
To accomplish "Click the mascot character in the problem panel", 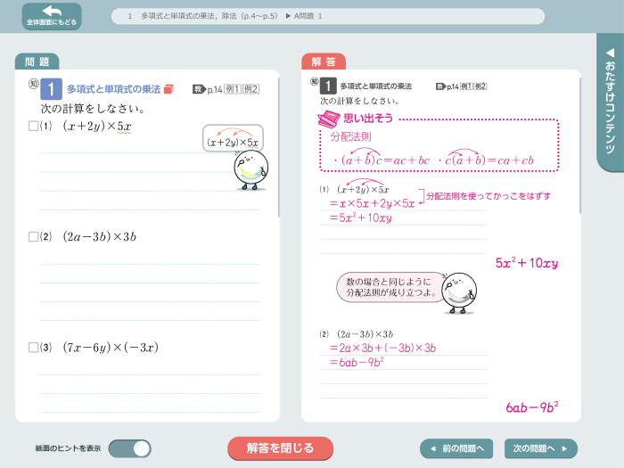I will click(250, 170).
